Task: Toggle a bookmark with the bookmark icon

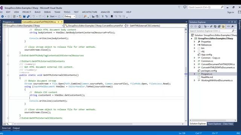Action: tap(112, 16)
